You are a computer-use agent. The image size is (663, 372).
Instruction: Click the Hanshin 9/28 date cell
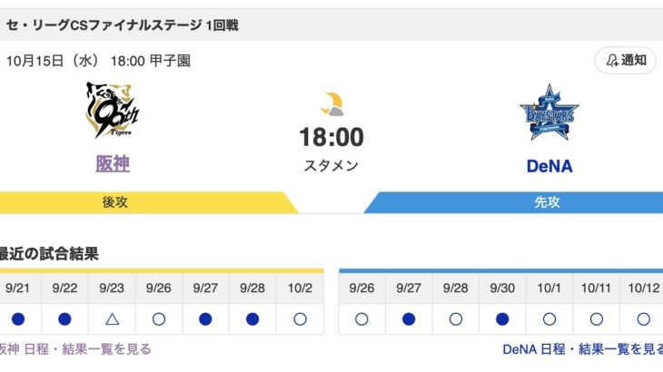(253, 288)
